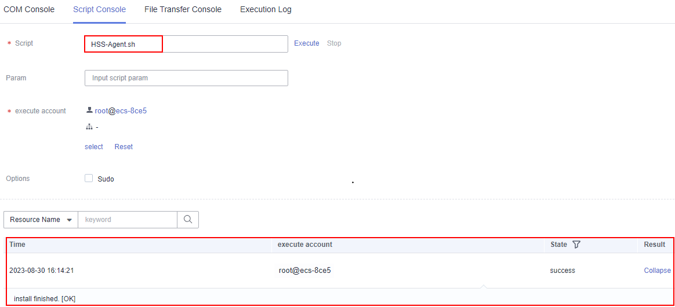This screenshot has height=307, width=675.
Task: Click the Time column header
Action: [x=17, y=245]
